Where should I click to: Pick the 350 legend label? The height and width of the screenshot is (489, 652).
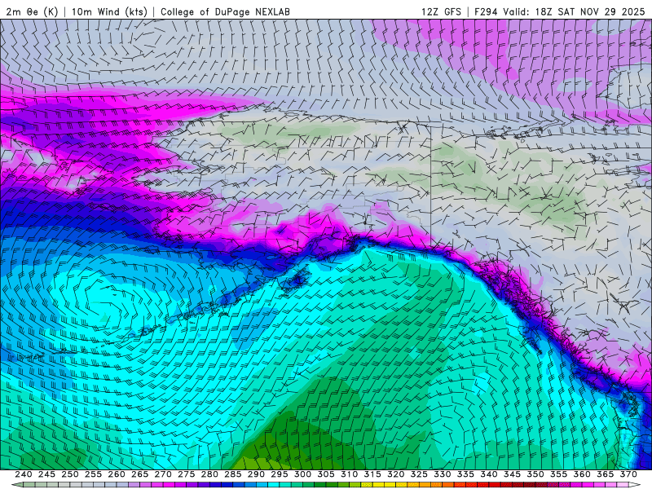pos(535,474)
